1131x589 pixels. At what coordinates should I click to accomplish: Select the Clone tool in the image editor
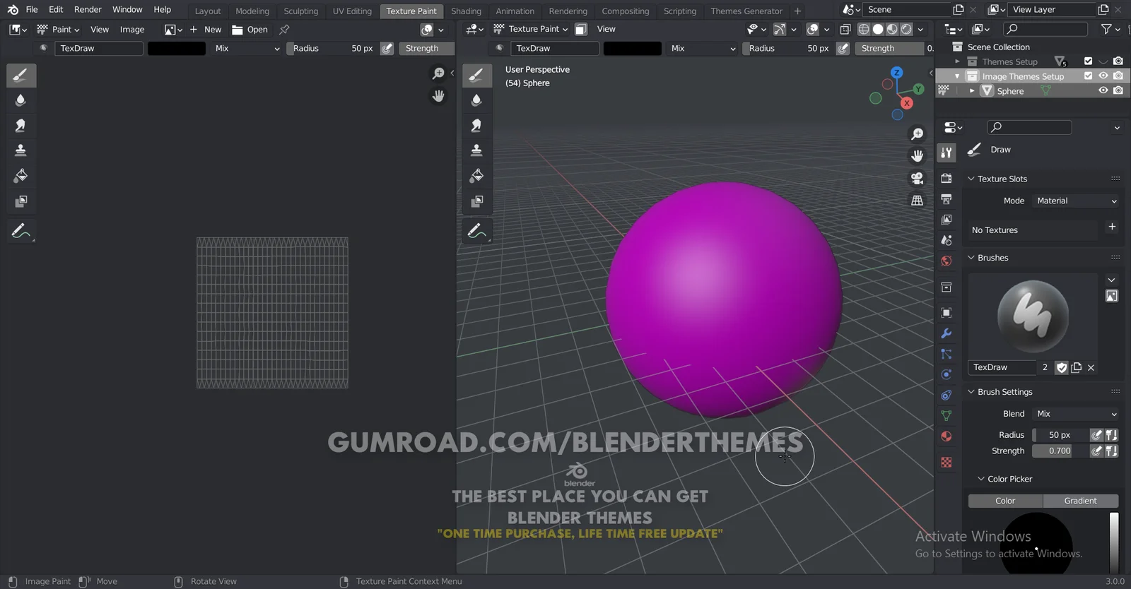pyautogui.click(x=21, y=150)
